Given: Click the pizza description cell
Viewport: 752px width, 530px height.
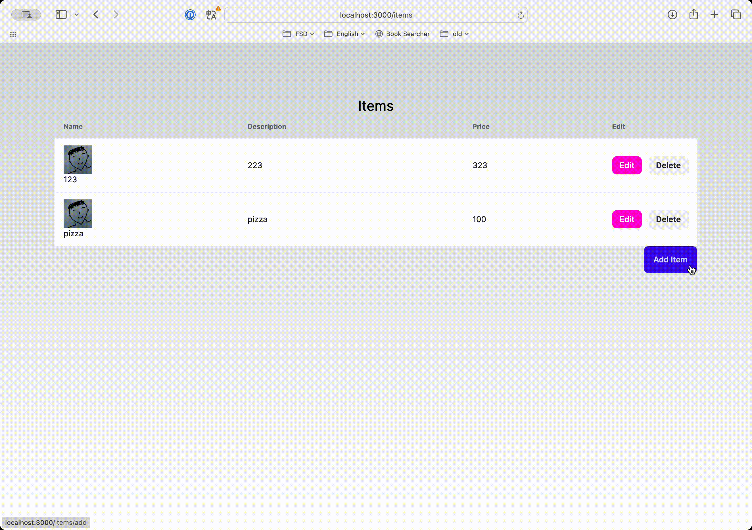Looking at the screenshot, I should 257,220.
